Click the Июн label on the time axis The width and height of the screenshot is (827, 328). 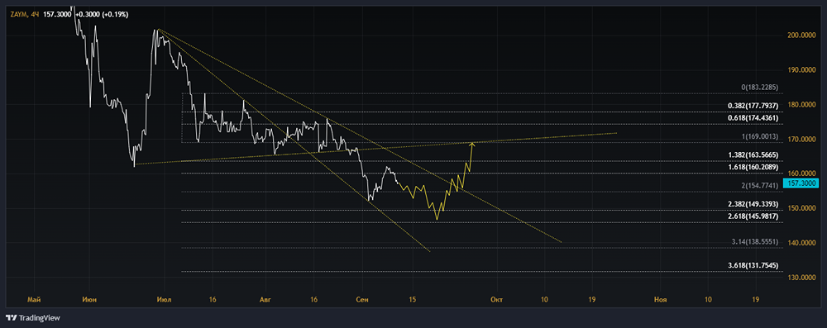pyautogui.click(x=89, y=300)
